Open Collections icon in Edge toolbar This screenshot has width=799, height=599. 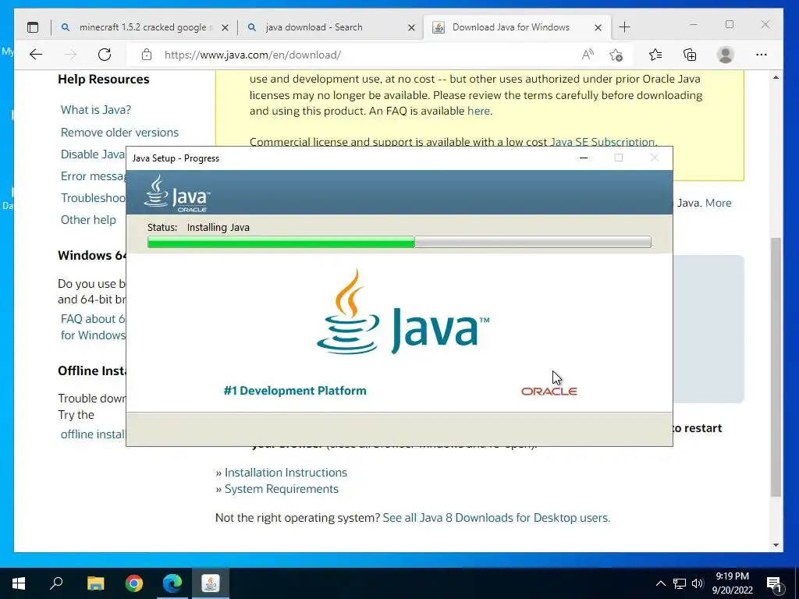(690, 55)
